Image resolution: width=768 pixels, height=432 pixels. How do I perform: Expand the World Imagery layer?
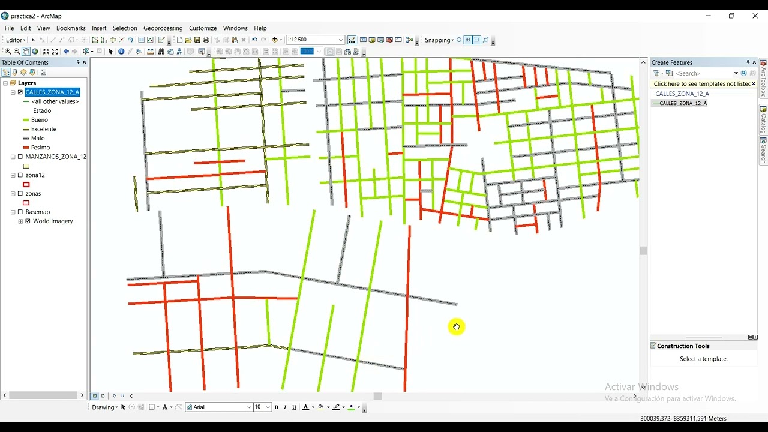[x=20, y=221]
